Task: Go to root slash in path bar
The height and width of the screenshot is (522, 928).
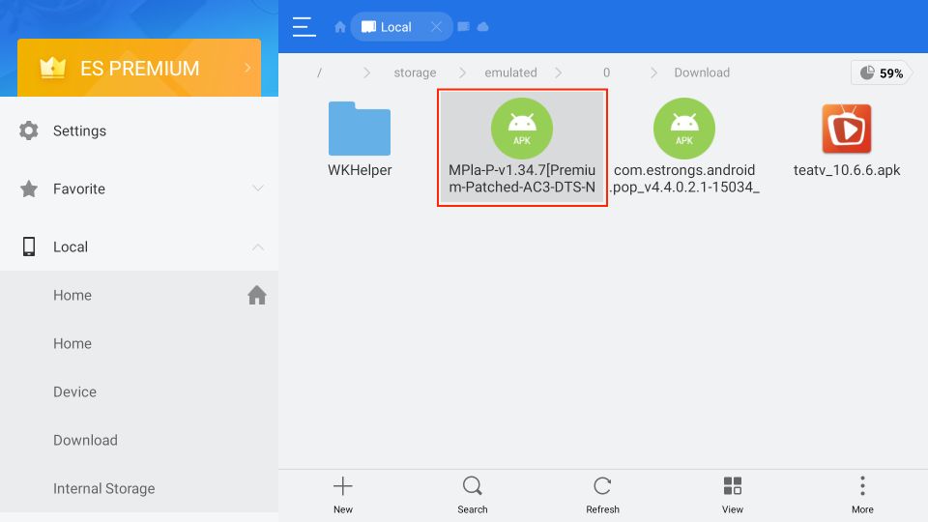Action: click(x=319, y=72)
